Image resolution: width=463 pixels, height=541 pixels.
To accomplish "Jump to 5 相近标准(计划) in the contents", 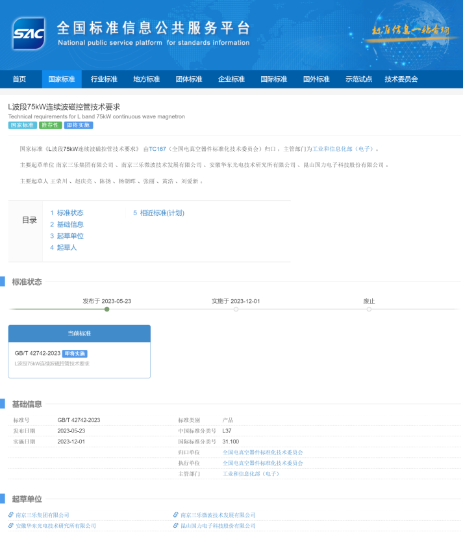I will [x=158, y=213].
